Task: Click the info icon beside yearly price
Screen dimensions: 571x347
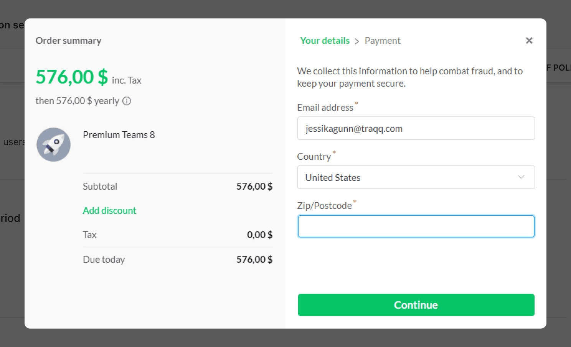Action: point(127,101)
